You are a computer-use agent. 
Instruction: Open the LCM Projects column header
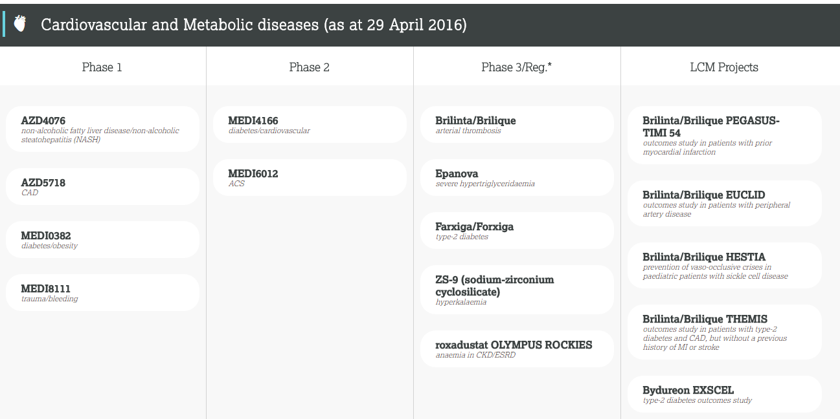coord(724,67)
